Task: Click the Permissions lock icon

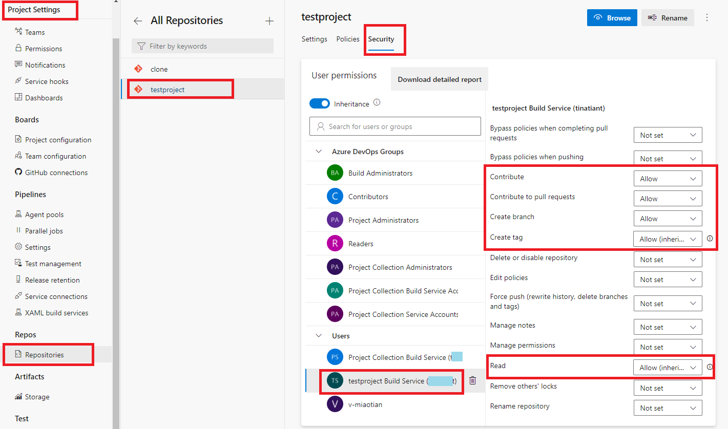Action: click(18, 49)
